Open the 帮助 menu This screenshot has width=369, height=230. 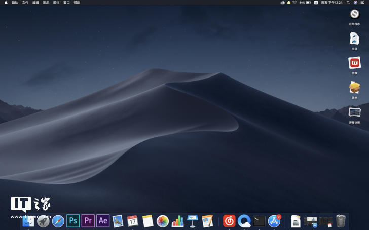(77, 3)
